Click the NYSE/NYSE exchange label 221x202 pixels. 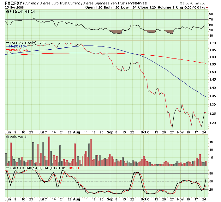137,3
